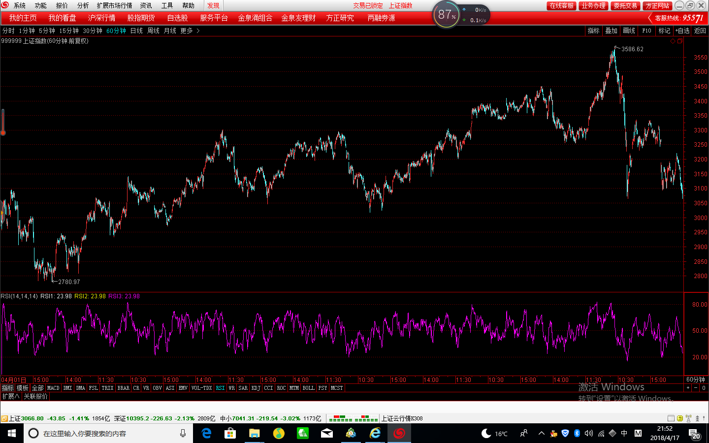Click the list panel icon in status bar
The image size is (709, 443).
click(x=671, y=418)
